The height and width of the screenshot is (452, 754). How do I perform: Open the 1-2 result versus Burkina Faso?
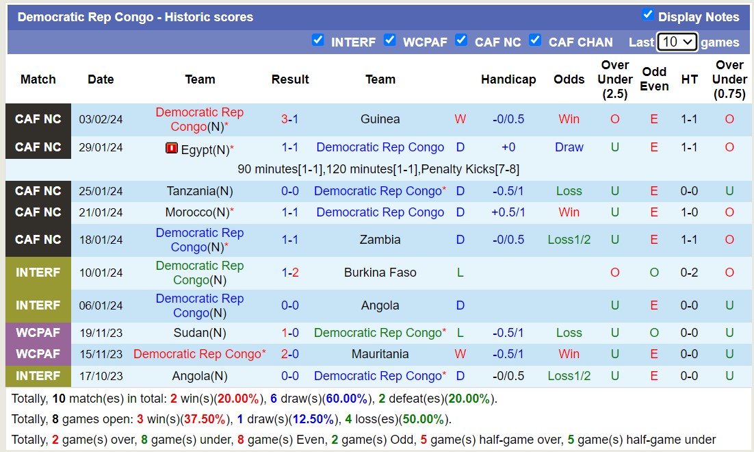coord(290,273)
